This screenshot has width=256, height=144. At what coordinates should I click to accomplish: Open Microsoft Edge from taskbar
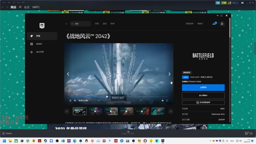(75, 141)
